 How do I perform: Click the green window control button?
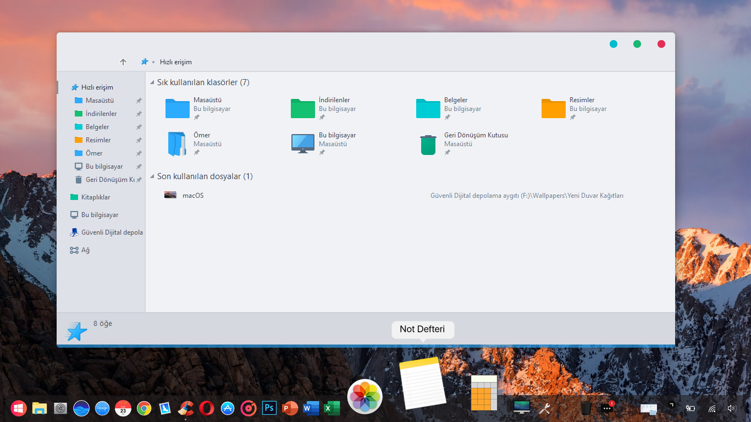[637, 44]
